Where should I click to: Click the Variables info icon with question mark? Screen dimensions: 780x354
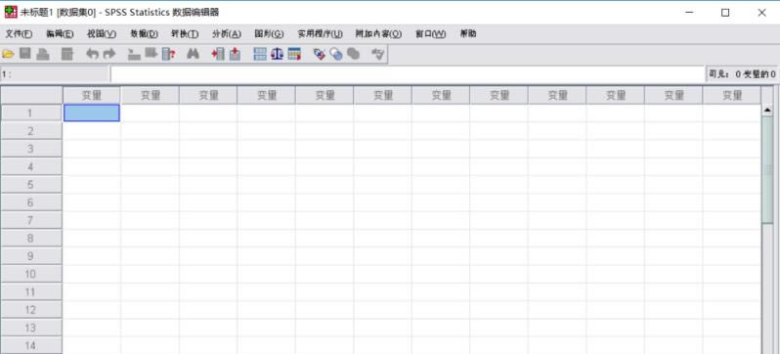coord(169,54)
